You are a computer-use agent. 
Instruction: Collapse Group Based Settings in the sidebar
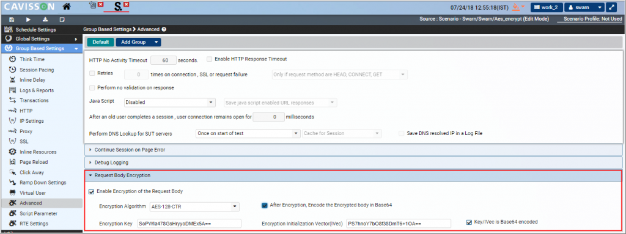coord(41,49)
